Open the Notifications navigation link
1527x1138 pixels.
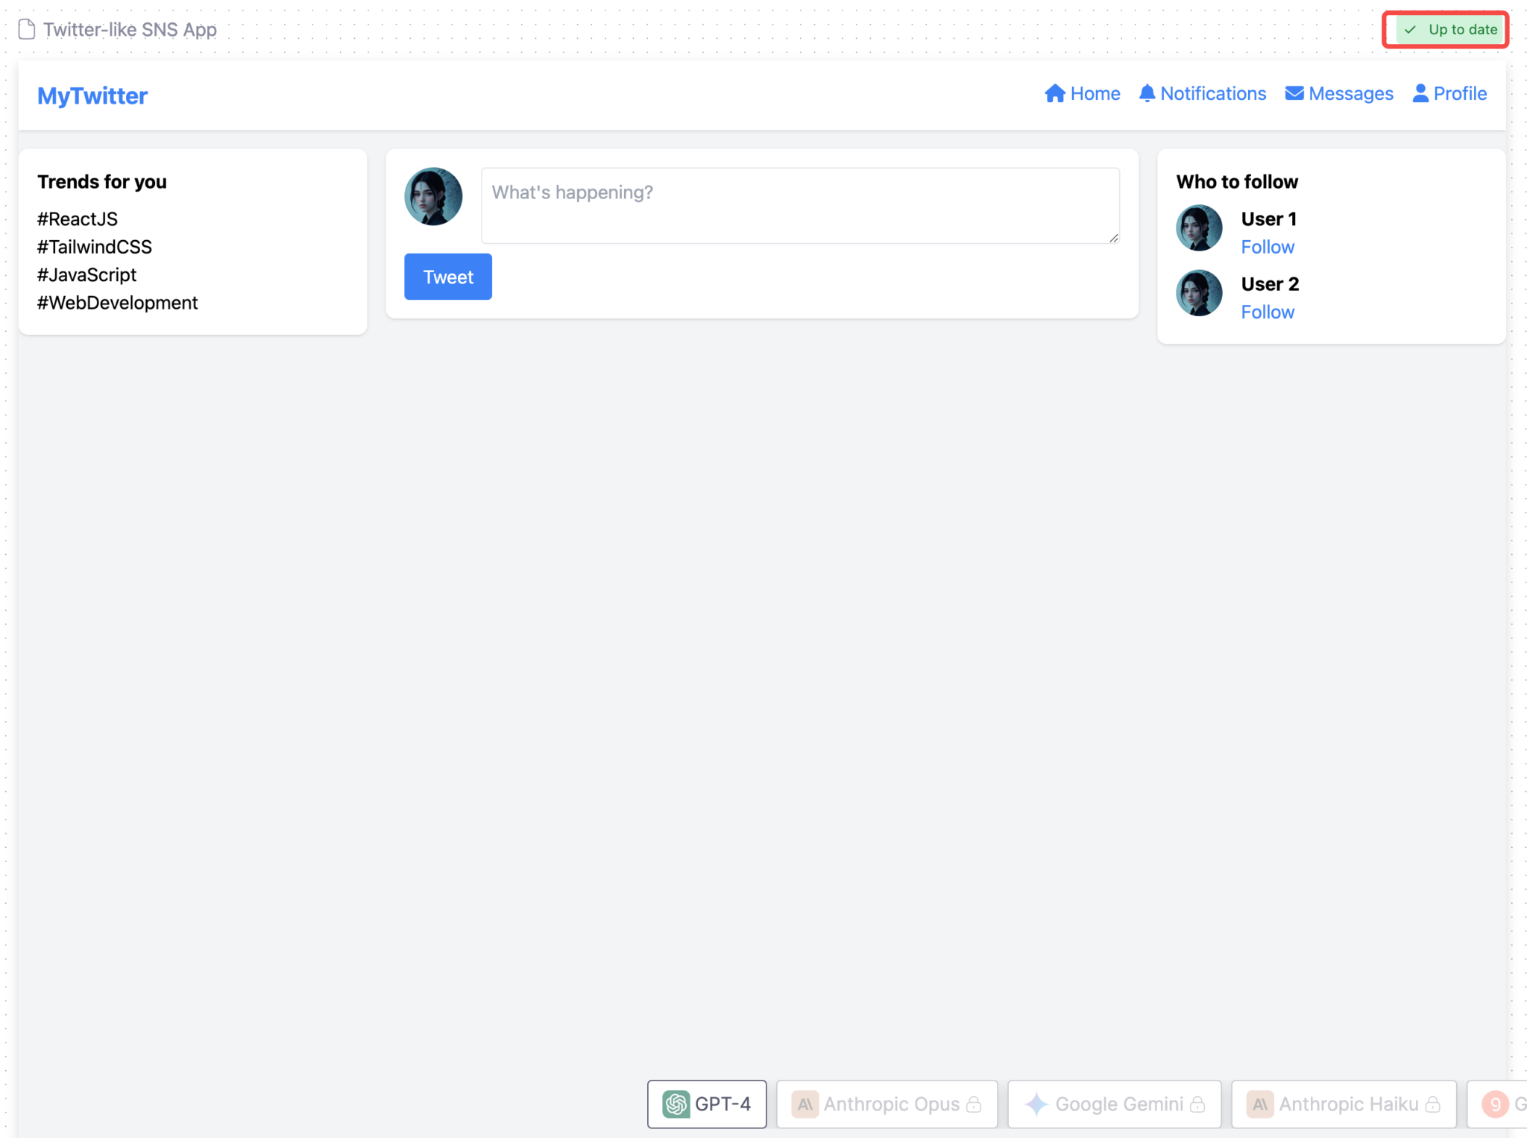[1203, 93]
